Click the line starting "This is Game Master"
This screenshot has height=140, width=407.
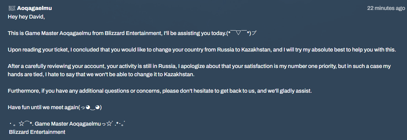132,33
